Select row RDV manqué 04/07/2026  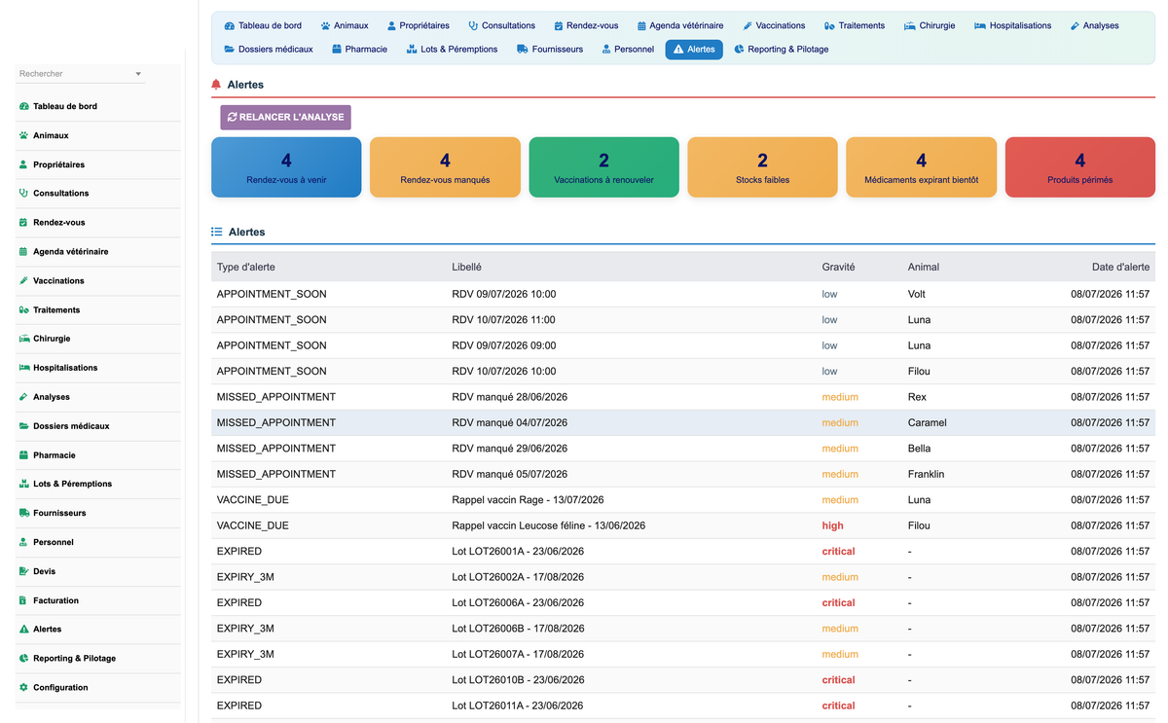click(x=683, y=422)
